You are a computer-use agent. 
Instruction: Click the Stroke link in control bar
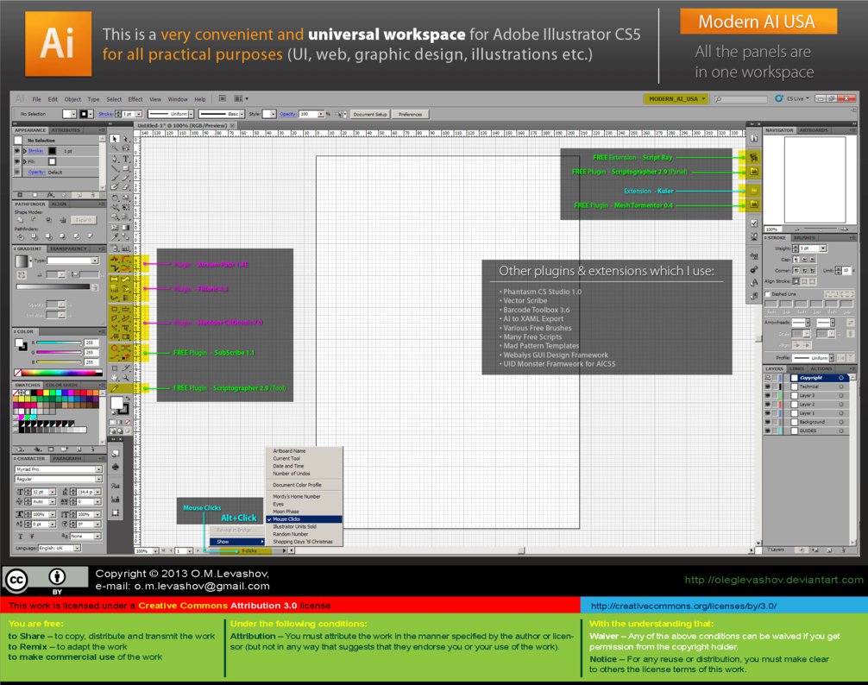point(105,114)
